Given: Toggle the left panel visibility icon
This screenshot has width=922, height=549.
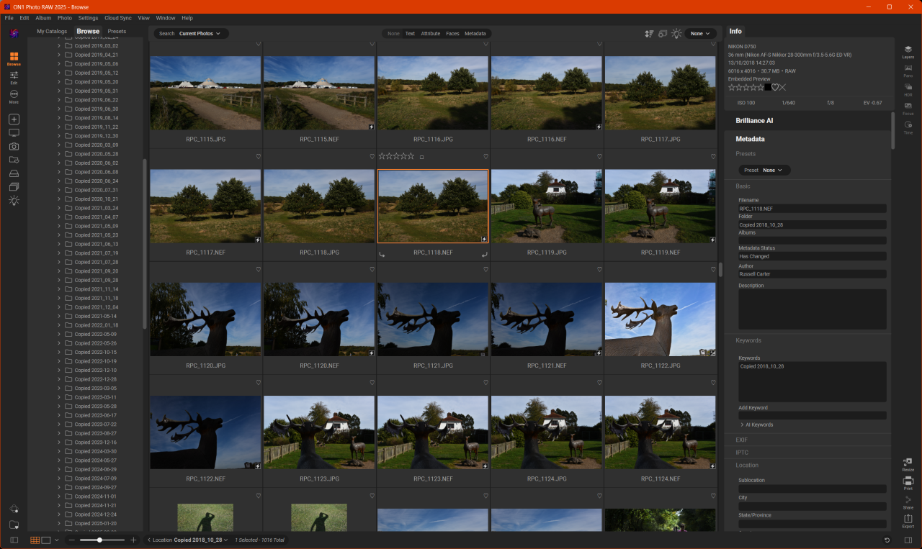Looking at the screenshot, I should pyautogui.click(x=14, y=540).
